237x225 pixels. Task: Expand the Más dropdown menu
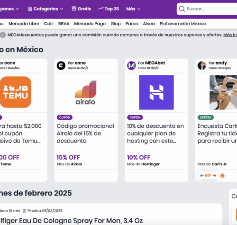pos(133,9)
